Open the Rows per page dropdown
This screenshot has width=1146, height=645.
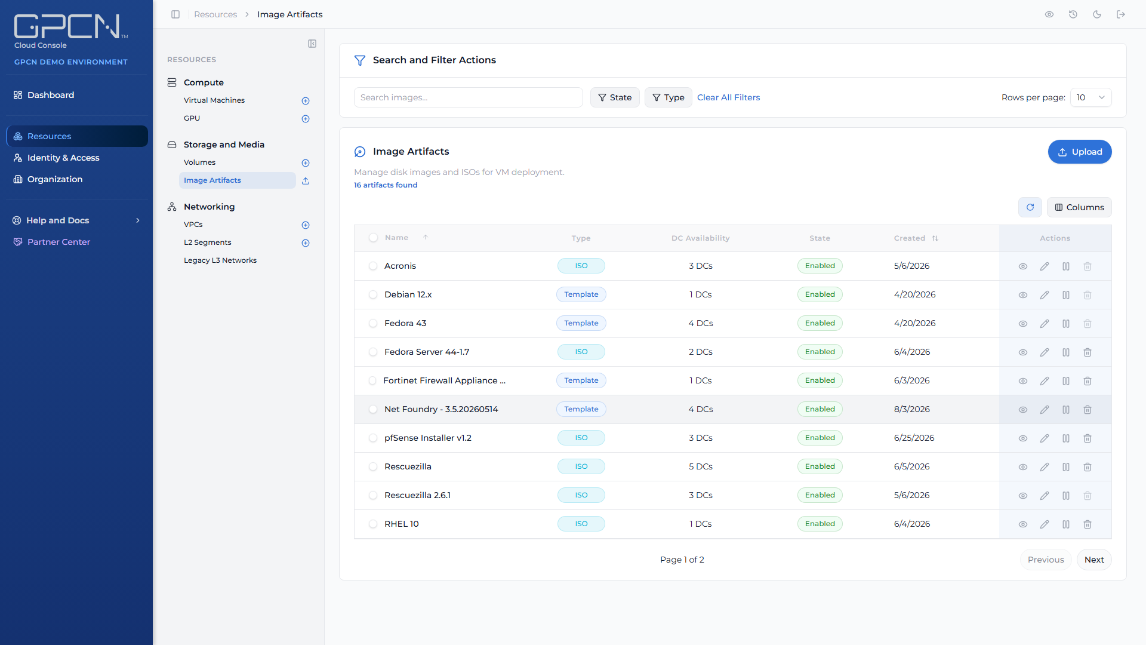coord(1090,97)
